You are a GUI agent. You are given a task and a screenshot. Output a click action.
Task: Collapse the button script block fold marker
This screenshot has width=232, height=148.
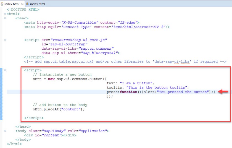tap(5, 70)
